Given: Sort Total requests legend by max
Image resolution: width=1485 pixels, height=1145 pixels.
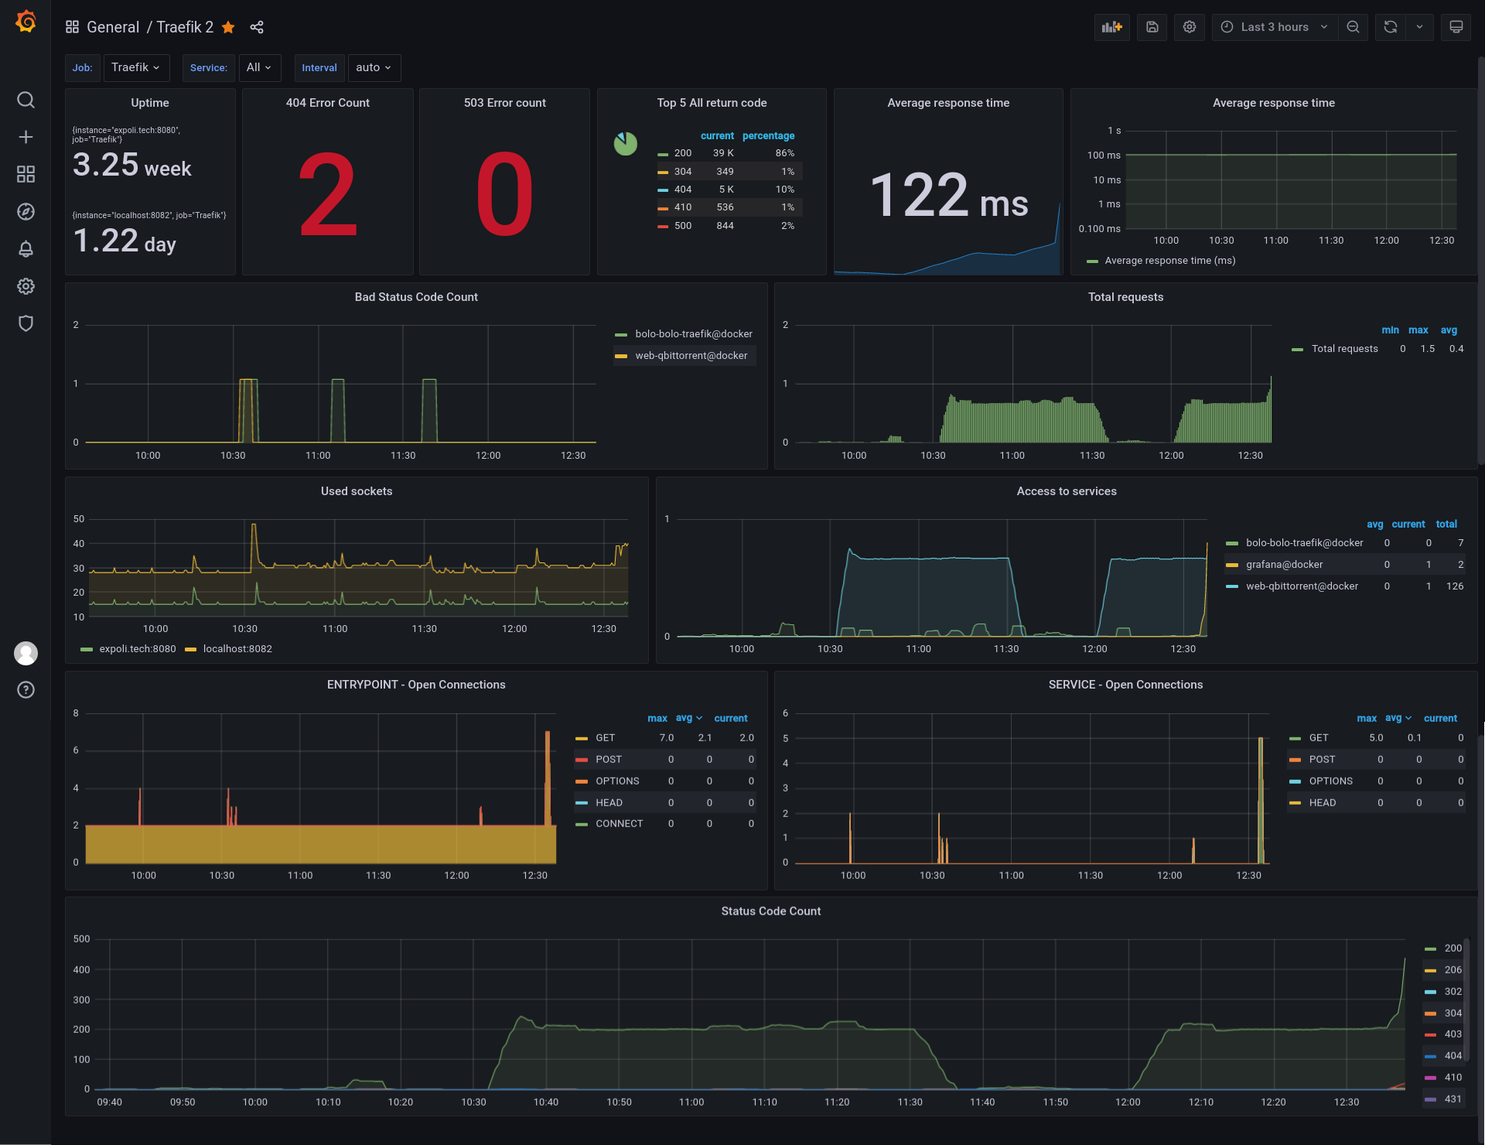Looking at the screenshot, I should click(x=1418, y=330).
